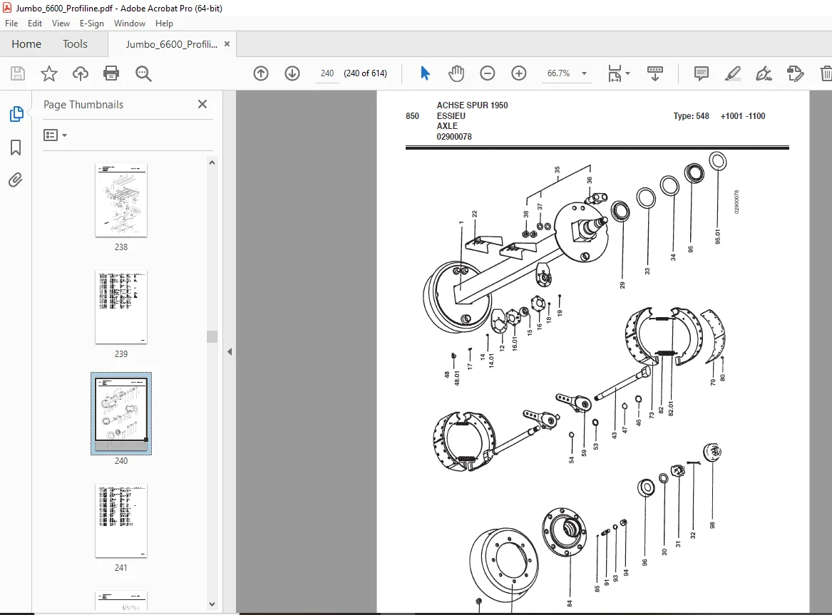Add a comment with sticky note icon
Viewport: 832px width, 615px height.
[701, 73]
